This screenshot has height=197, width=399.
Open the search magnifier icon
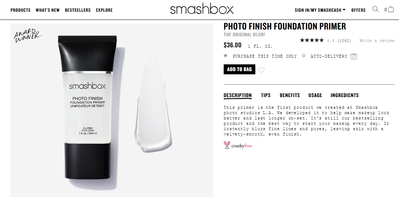pos(375,9)
